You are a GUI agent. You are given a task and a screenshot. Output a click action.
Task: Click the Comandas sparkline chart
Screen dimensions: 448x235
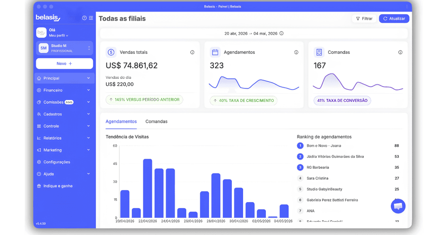(x=358, y=82)
